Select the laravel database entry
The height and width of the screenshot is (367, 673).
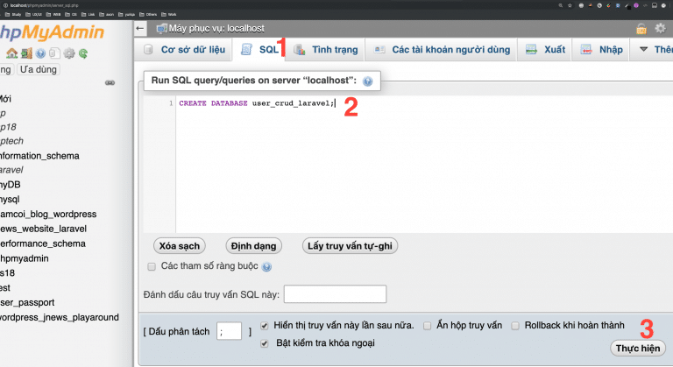pyautogui.click(x=11, y=170)
